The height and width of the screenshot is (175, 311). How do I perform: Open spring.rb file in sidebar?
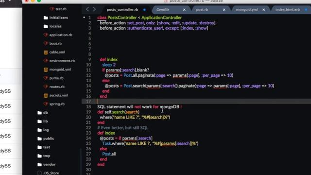pos(57,104)
